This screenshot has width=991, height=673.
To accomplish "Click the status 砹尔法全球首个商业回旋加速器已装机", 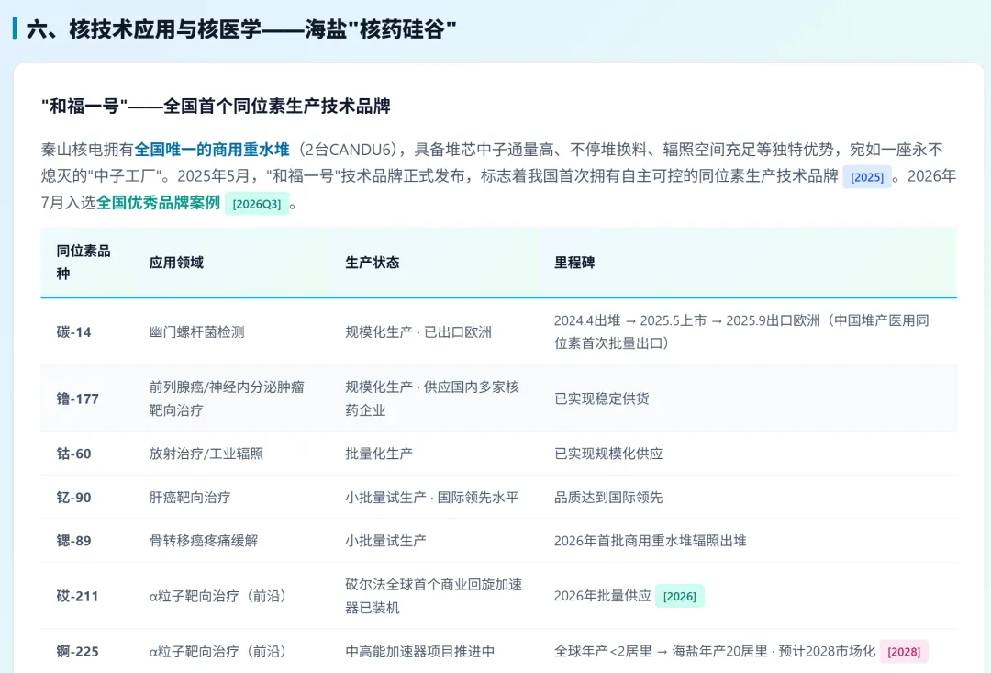I will coord(433,596).
